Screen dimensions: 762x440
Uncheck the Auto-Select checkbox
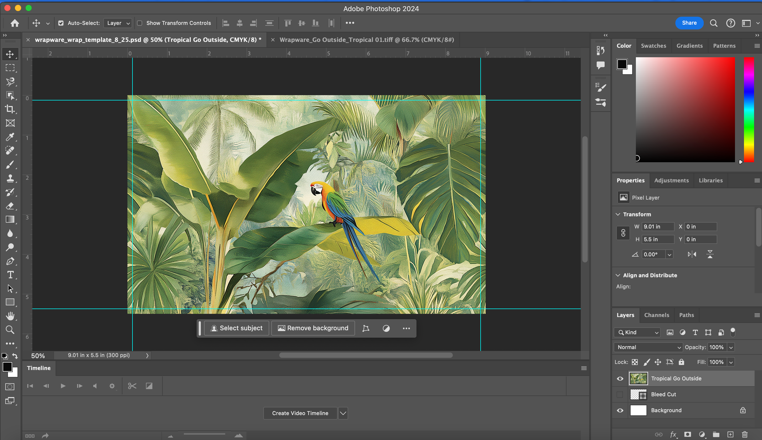tap(61, 23)
